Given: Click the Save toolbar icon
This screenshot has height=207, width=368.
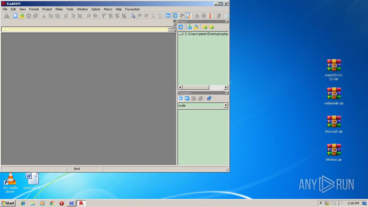Looking at the screenshot, I should 29,16.
